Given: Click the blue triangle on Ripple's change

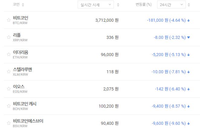Looking at the screenshot, I should point(189,38).
